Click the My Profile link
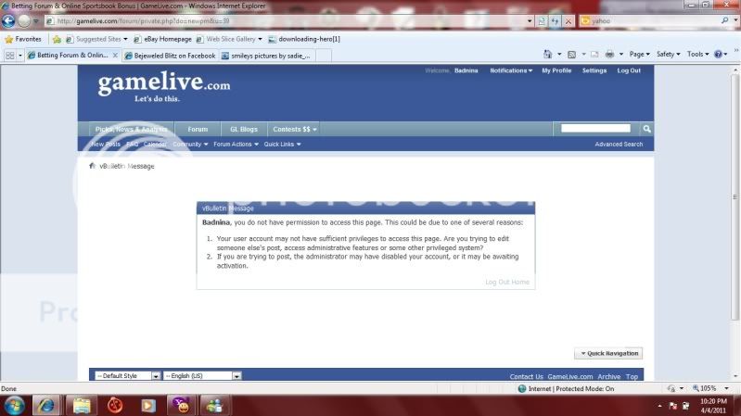The image size is (741, 416). [x=556, y=70]
